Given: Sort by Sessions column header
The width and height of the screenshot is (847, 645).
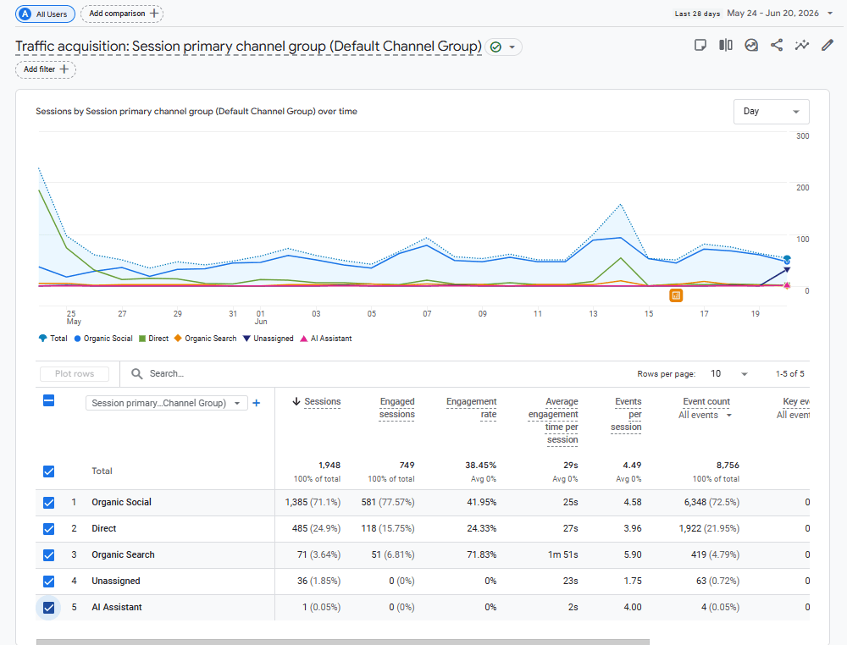Looking at the screenshot, I should pyautogui.click(x=323, y=401).
